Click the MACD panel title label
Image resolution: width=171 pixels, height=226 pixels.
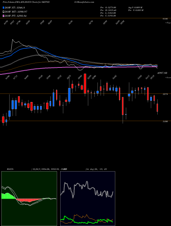tap(10, 169)
